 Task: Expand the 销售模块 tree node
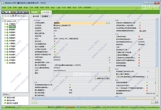click(5, 29)
